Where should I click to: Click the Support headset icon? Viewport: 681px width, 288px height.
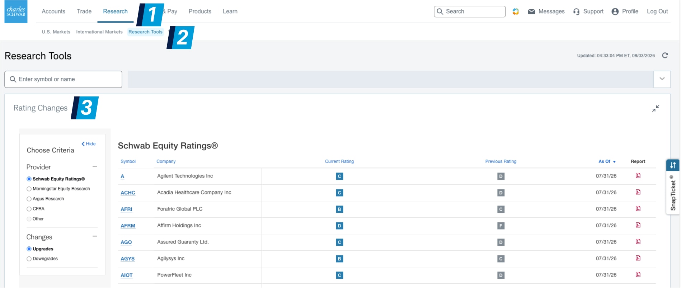click(576, 11)
